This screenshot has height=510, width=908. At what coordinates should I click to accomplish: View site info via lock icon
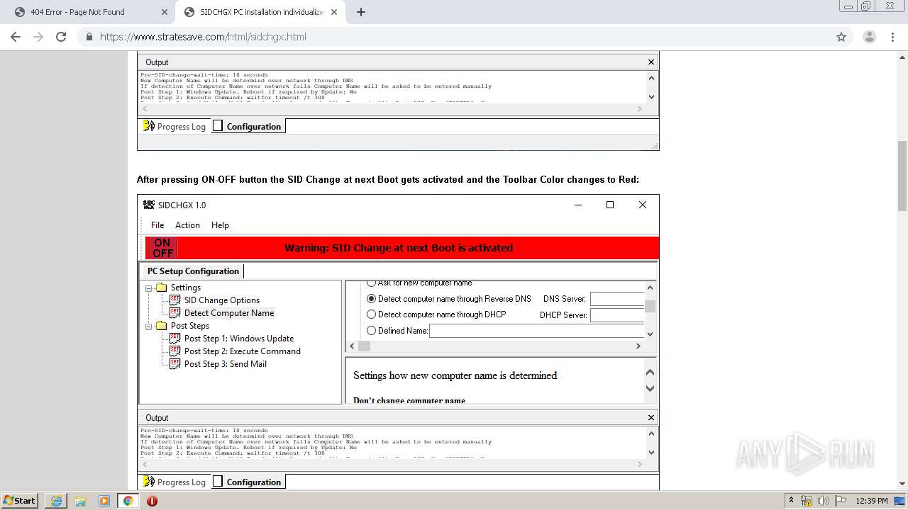89,37
